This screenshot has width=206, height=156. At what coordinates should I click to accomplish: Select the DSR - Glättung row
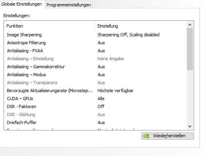[95, 115]
